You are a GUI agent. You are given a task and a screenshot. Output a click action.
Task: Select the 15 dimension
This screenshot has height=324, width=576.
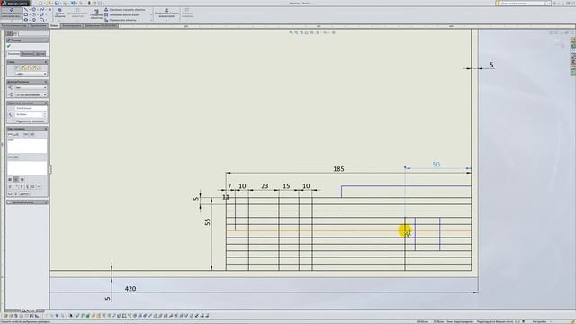pyautogui.click(x=286, y=186)
